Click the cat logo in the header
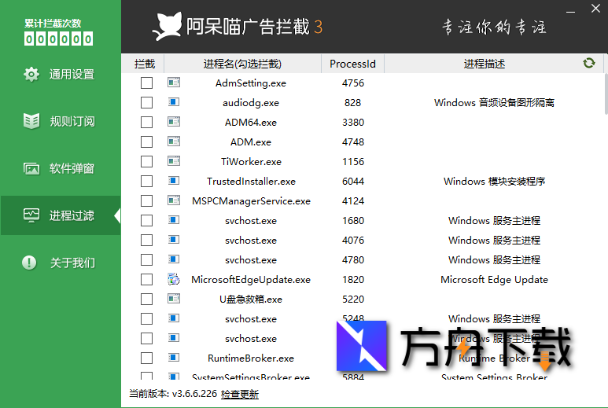The image size is (608, 408). [x=167, y=27]
